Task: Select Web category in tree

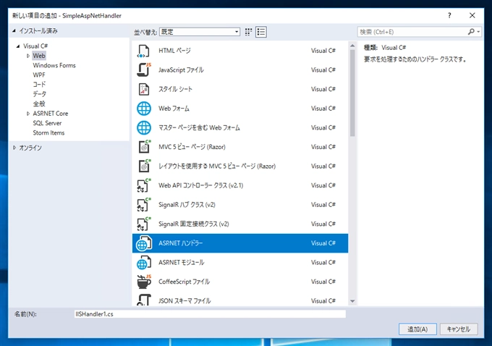Action: (x=39, y=56)
